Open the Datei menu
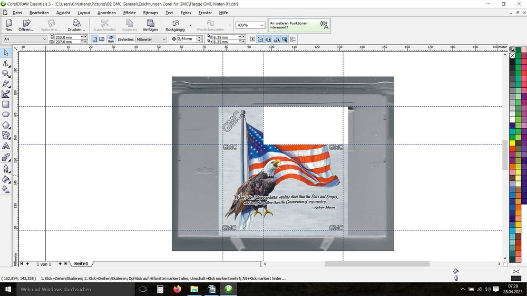 (x=17, y=13)
